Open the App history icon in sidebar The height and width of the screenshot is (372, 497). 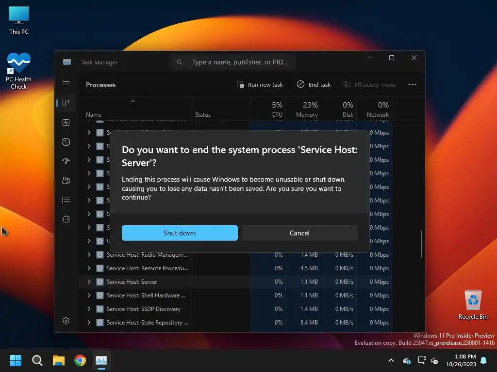66,142
